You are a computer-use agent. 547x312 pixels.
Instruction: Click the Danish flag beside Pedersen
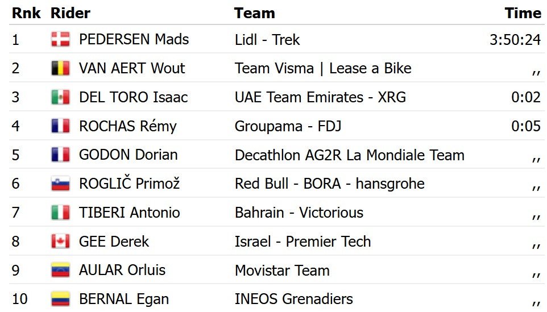60,39
